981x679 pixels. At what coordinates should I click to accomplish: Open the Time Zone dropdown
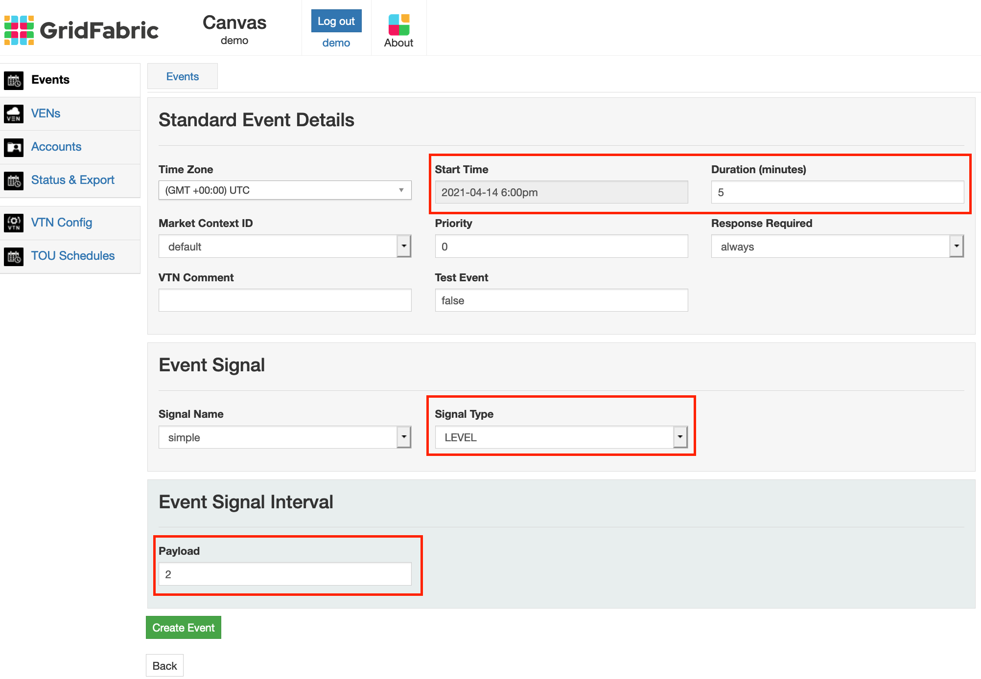(x=284, y=190)
